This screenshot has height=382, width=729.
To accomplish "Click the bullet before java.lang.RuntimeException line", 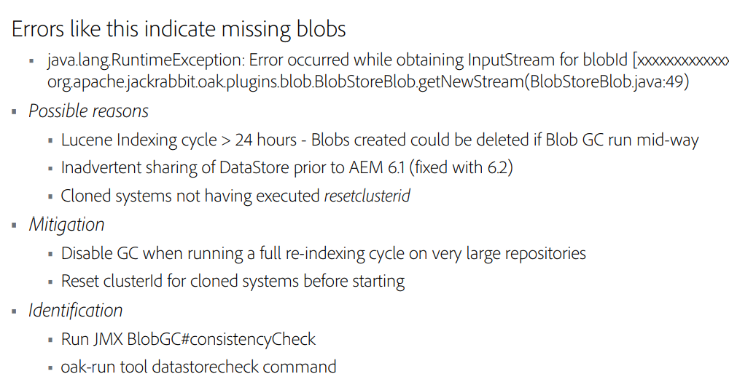I will point(31,61).
